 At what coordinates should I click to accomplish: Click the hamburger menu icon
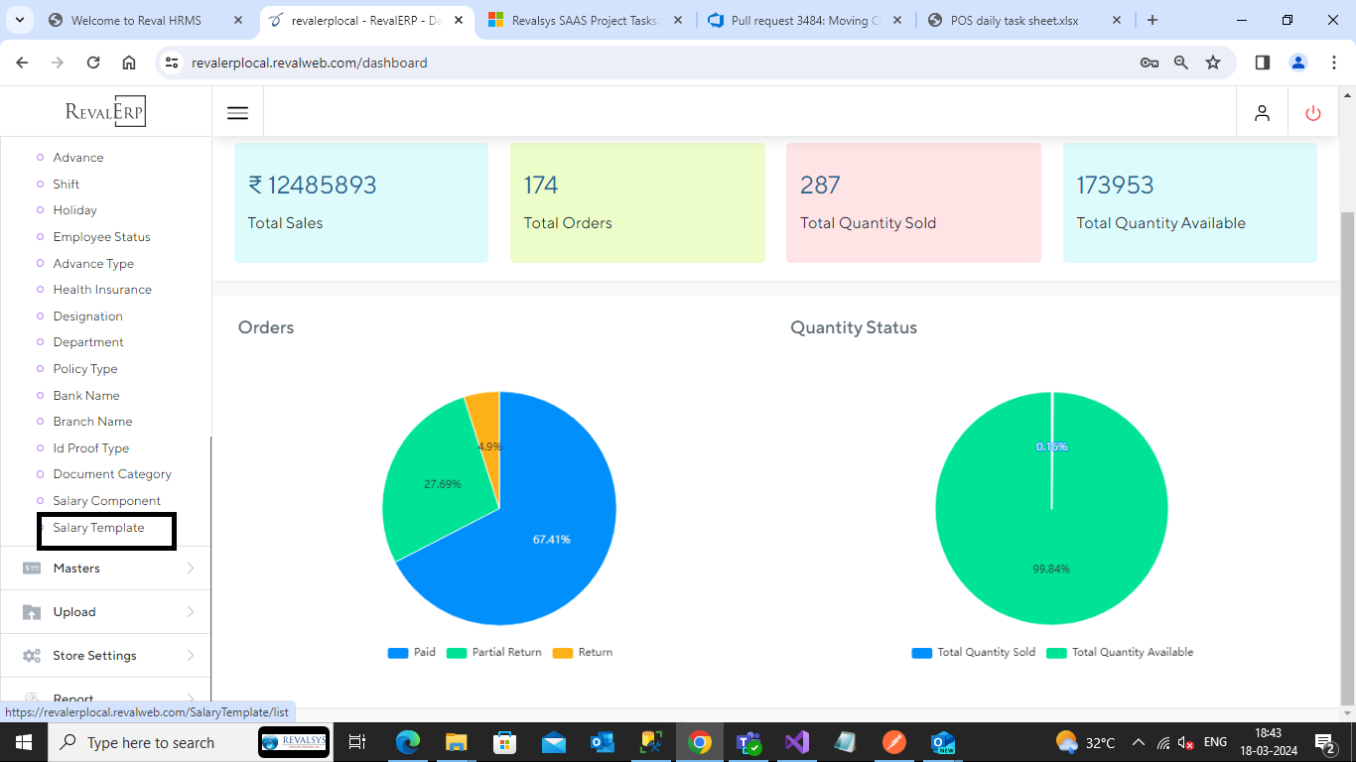237,113
